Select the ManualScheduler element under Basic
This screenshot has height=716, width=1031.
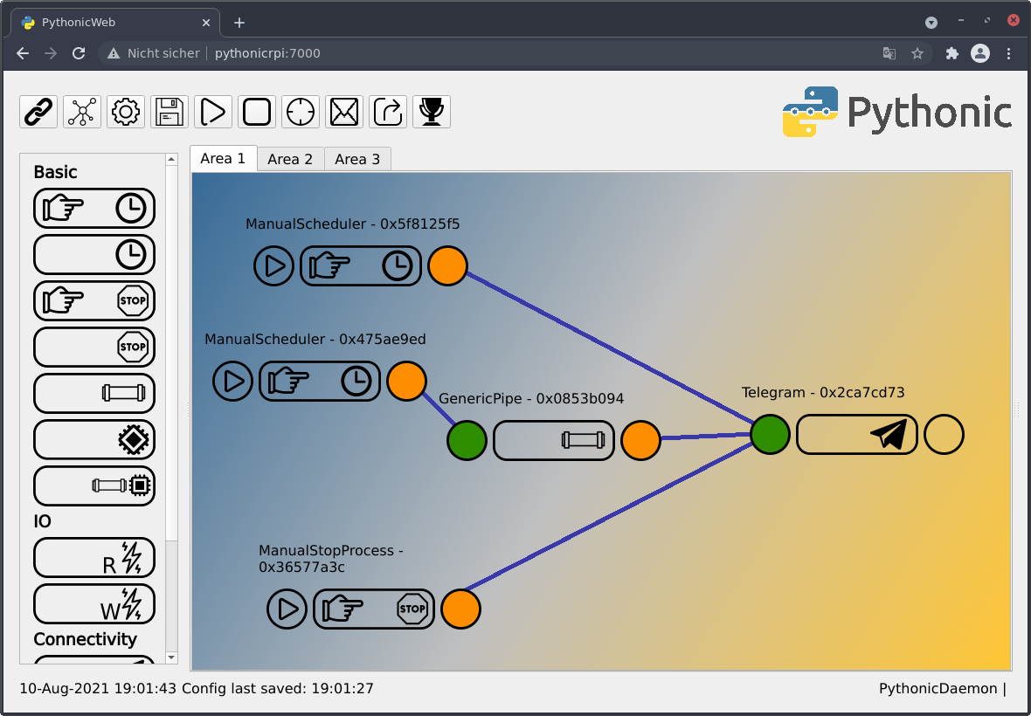pos(94,208)
